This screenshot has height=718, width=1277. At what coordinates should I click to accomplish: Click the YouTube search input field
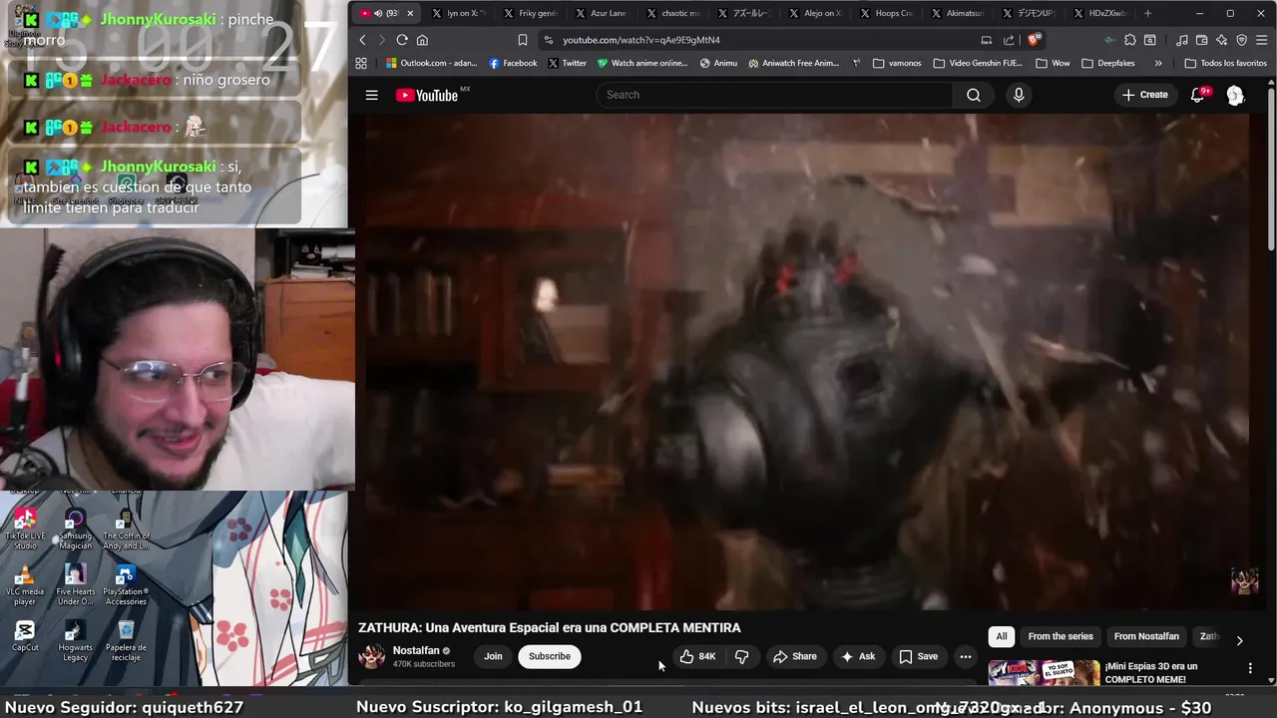point(774,95)
